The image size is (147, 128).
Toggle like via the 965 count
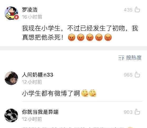coord(128,75)
